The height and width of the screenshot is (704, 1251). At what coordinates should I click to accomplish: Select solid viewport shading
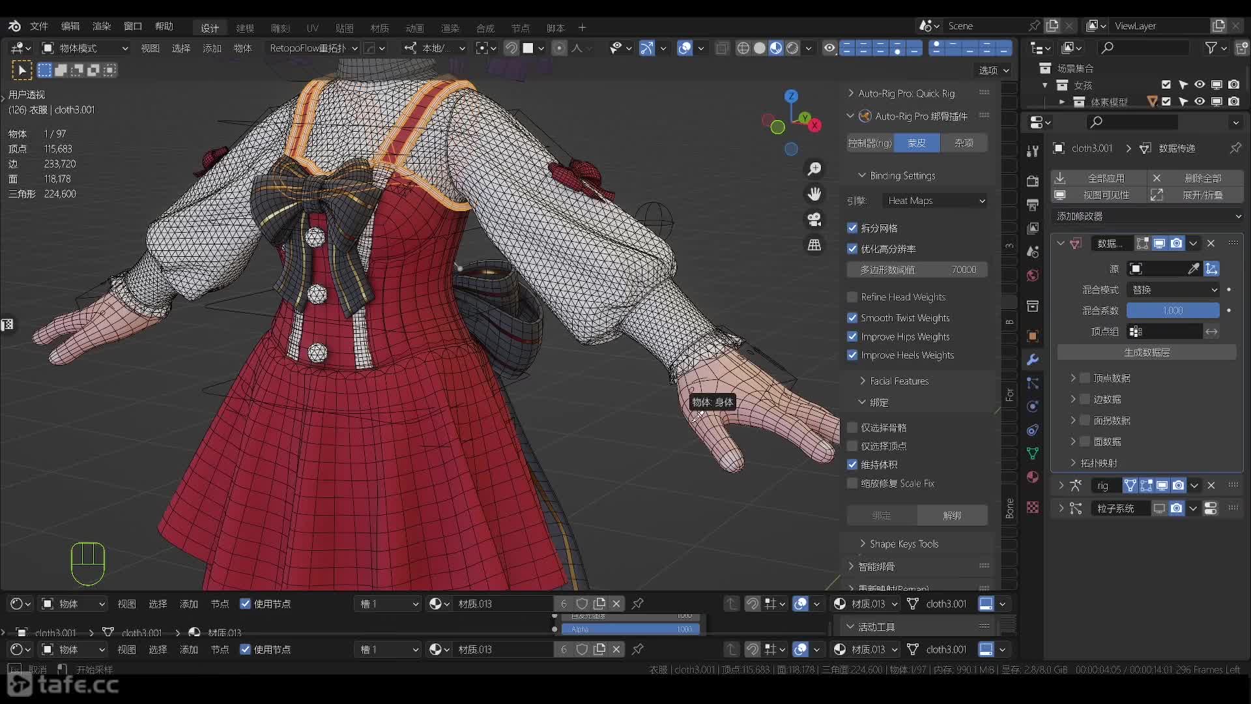(760, 48)
